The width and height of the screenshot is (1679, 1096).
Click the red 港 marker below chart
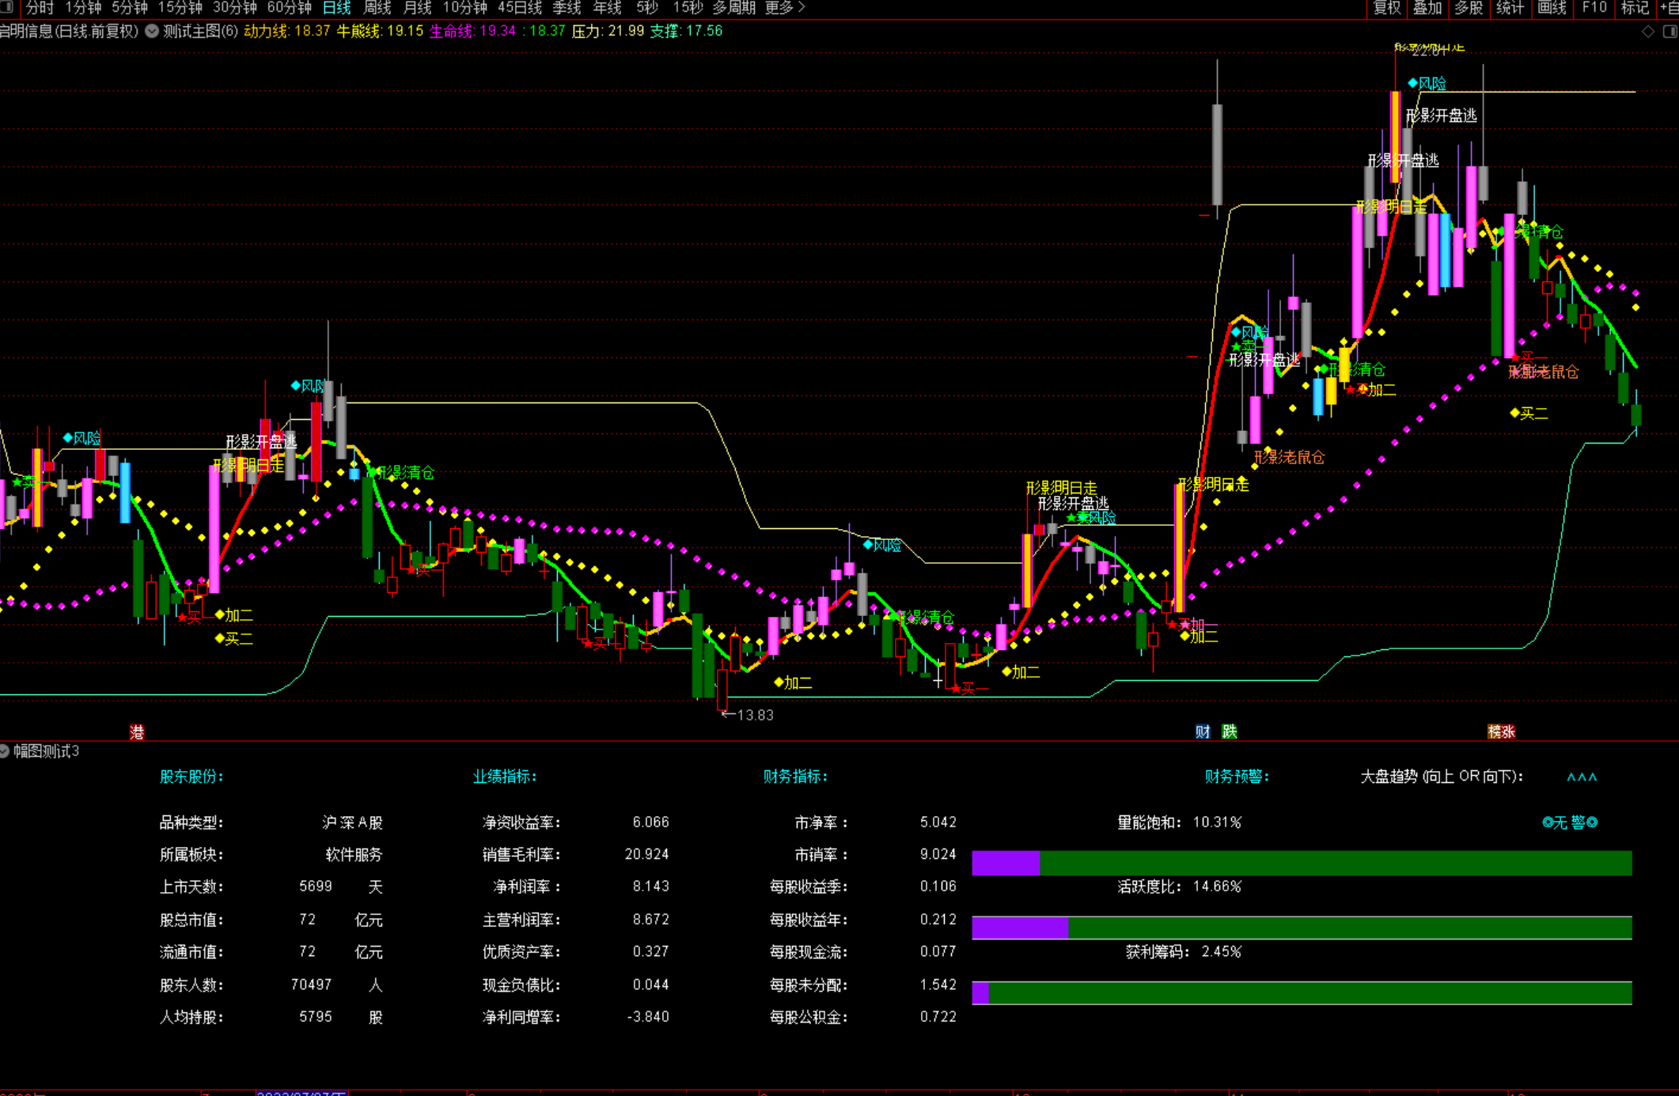click(137, 732)
